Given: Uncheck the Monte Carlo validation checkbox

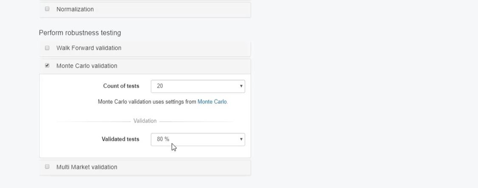Looking at the screenshot, I should 47,66.
